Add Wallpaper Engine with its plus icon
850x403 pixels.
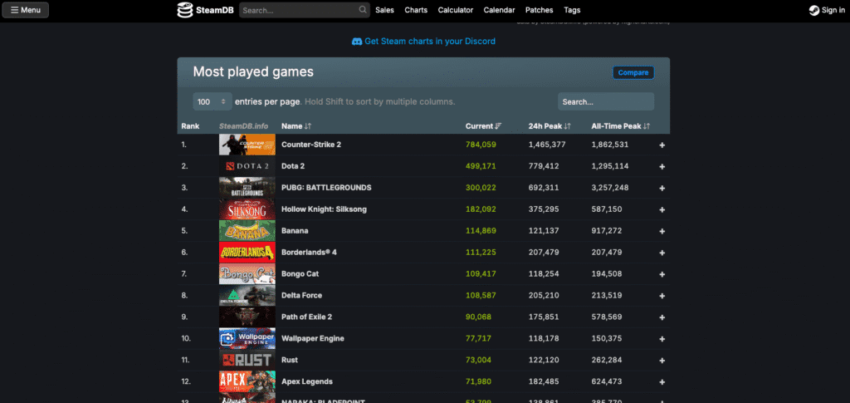point(662,338)
